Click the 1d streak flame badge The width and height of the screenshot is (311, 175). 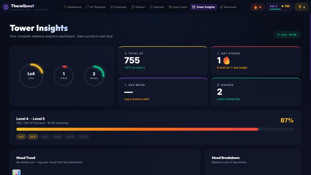tap(257, 7)
